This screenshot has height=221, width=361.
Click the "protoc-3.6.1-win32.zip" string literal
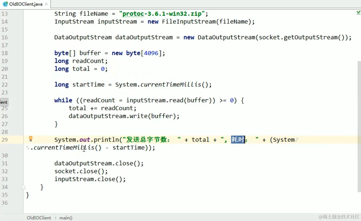(x=162, y=14)
